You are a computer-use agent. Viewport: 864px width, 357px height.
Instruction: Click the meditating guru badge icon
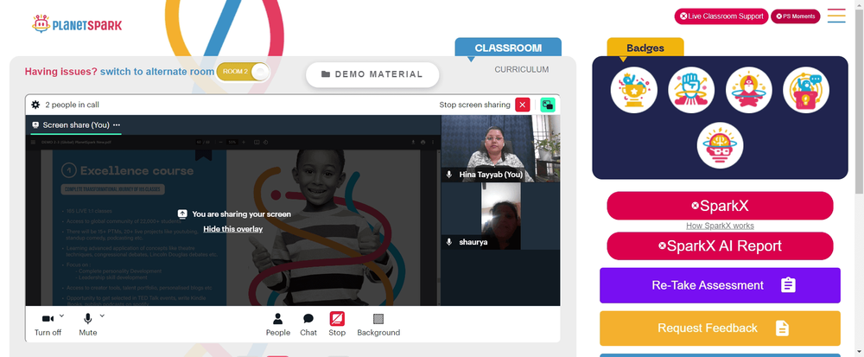pyautogui.click(x=748, y=90)
